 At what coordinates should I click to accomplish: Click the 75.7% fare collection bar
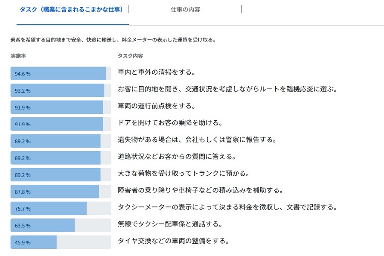tap(61, 209)
